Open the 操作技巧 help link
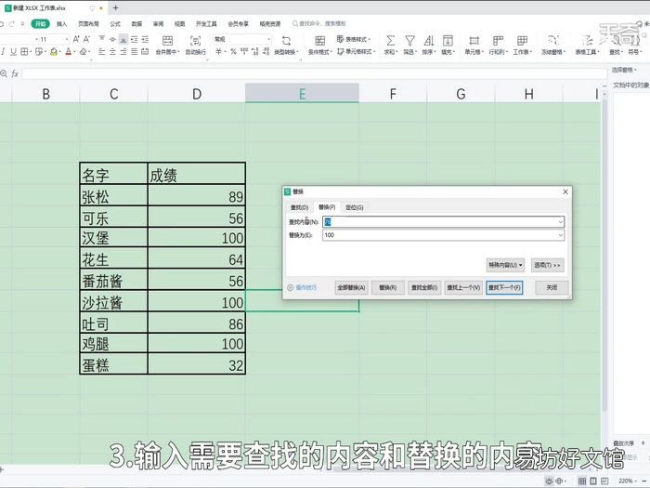This screenshot has width=650, height=488. 302,287
